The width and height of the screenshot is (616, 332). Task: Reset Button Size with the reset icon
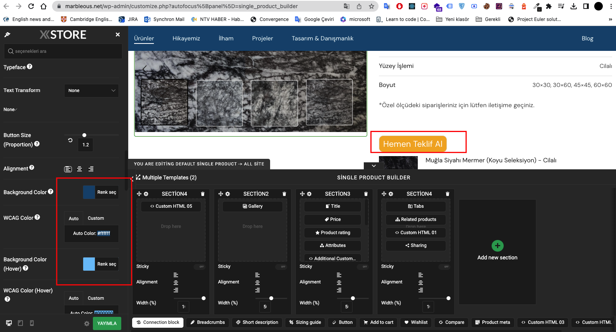coord(70,140)
